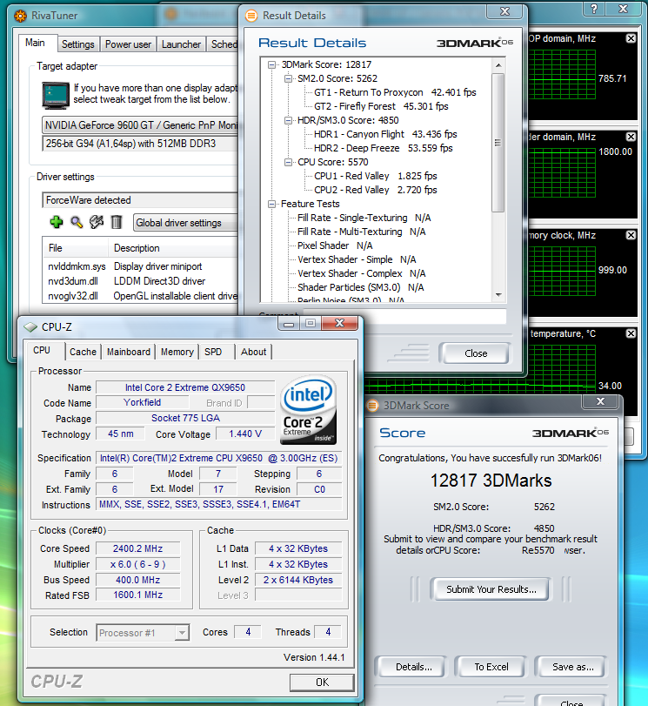Open the NVIDIA GeForce 9600 GT adapter dropdown

point(140,125)
